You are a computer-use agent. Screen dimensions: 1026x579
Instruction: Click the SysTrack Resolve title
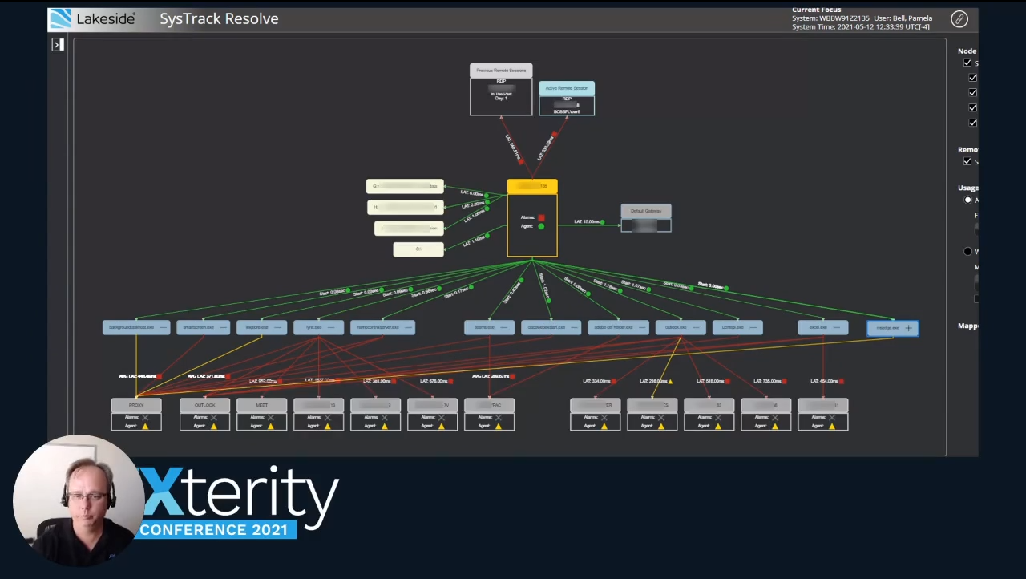[219, 18]
